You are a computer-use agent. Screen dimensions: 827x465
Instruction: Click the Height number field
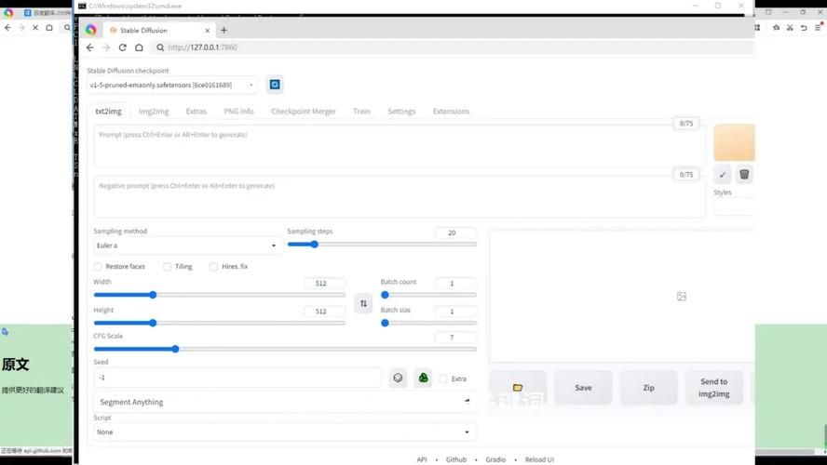point(324,312)
